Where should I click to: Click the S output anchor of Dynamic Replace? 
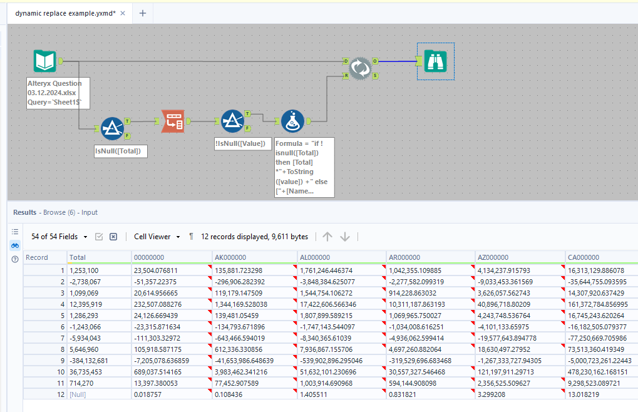[375, 76]
